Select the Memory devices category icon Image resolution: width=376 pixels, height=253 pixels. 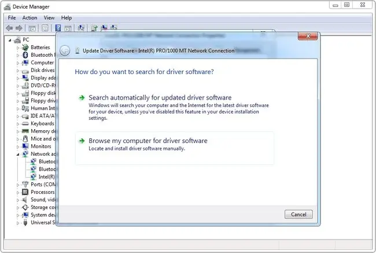click(25, 131)
